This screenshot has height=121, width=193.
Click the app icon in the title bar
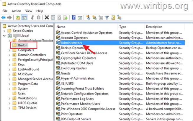pos(4,4)
